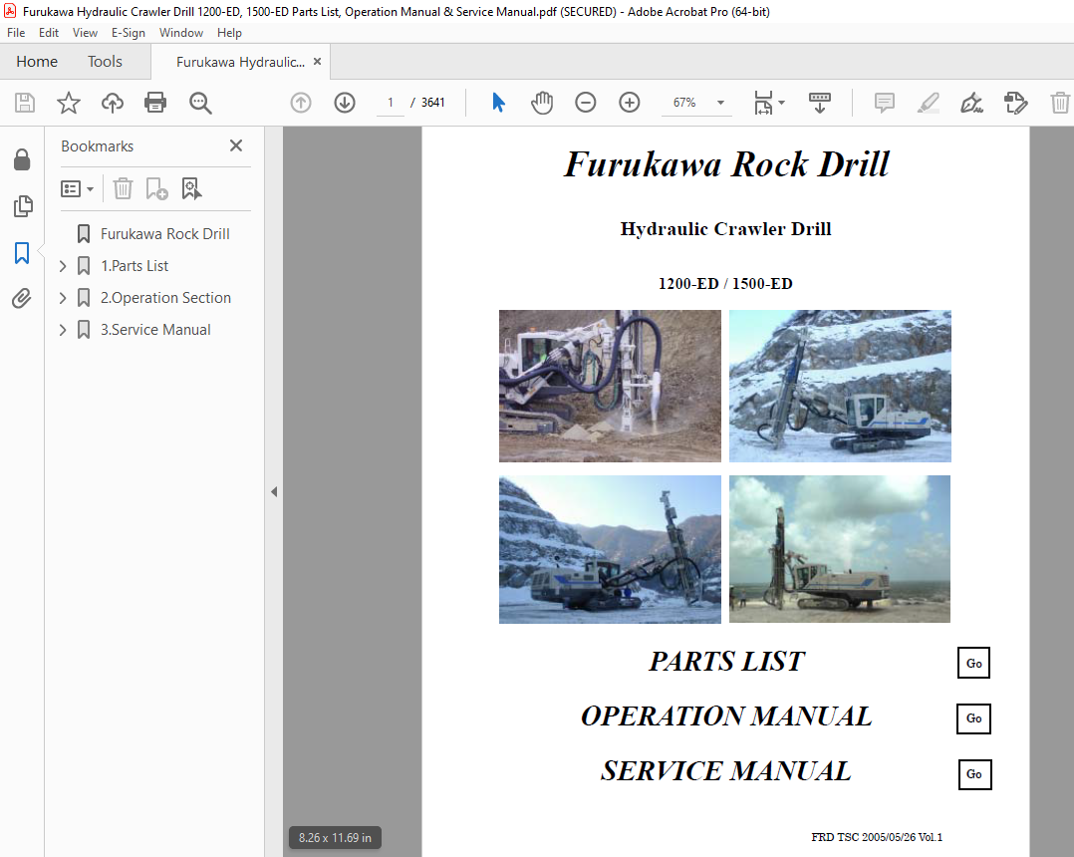Choose the selection arrow tool
Image resolution: width=1074 pixels, height=857 pixels.
(498, 103)
